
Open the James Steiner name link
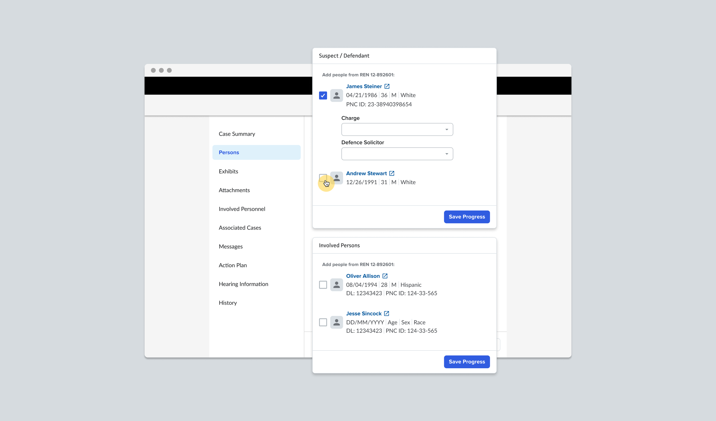coord(363,86)
